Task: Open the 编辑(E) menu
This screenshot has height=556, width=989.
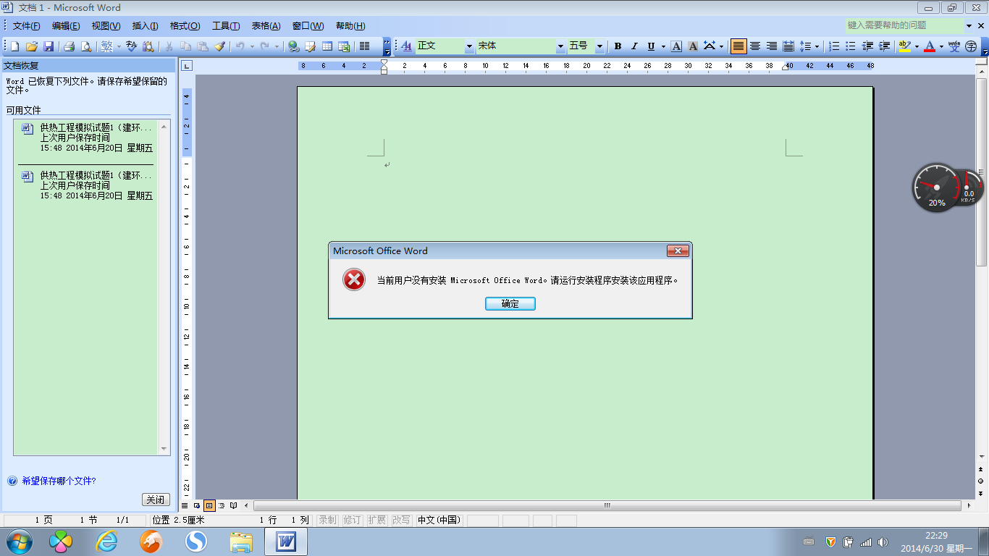Action: [x=66, y=26]
